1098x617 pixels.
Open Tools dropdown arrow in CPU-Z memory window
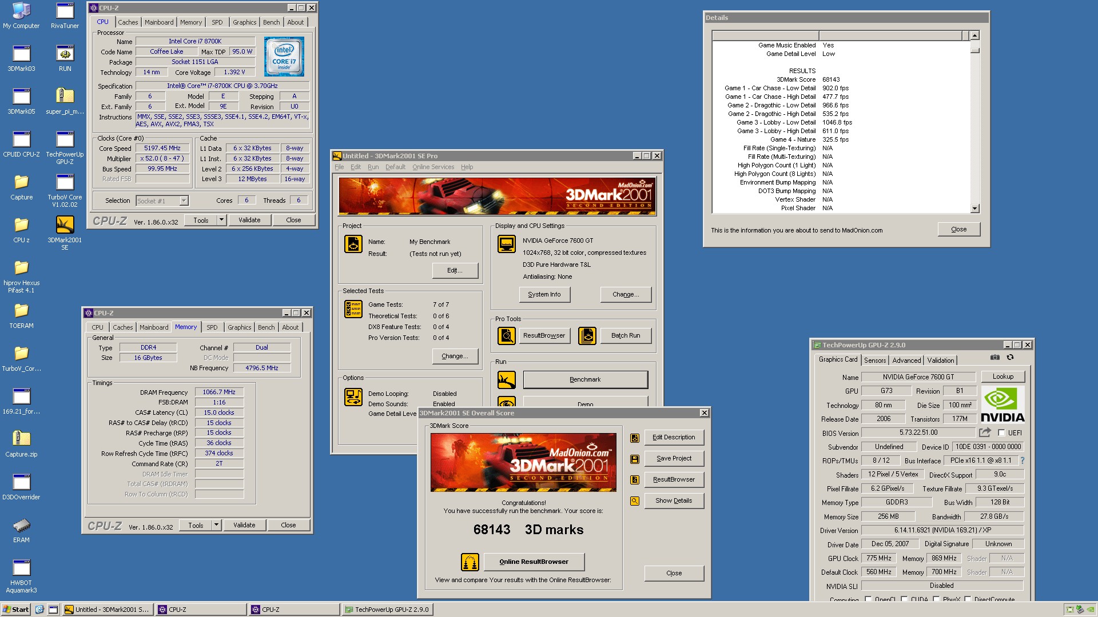coord(217,525)
